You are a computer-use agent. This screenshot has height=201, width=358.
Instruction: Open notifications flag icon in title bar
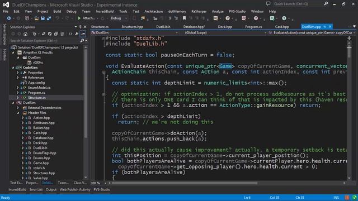[x=268, y=4]
